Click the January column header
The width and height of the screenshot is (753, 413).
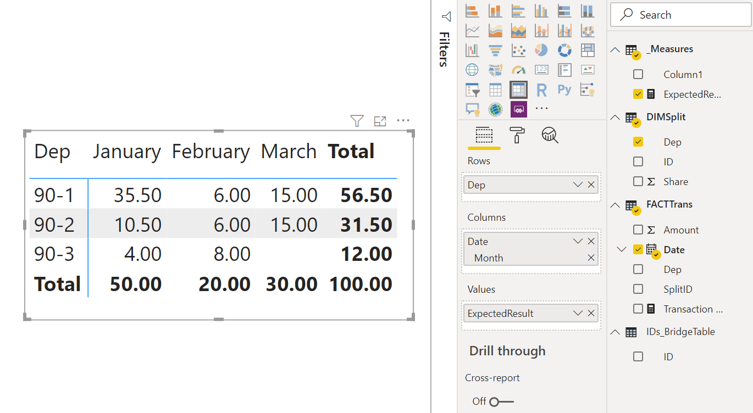pyautogui.click(x=126, y=151)
